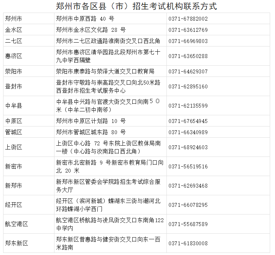Image resolution: width=275 pixels, height=255 pixels.
Task: Click phone number 0371-66969803
Action: pos(188,41)
